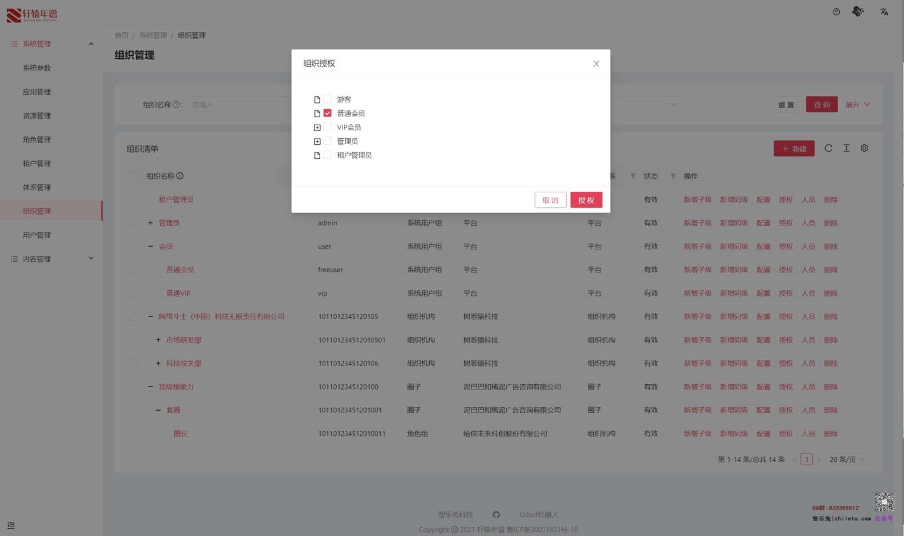
Task: Go to page 1 in pagination
Action: pos(806,460)
